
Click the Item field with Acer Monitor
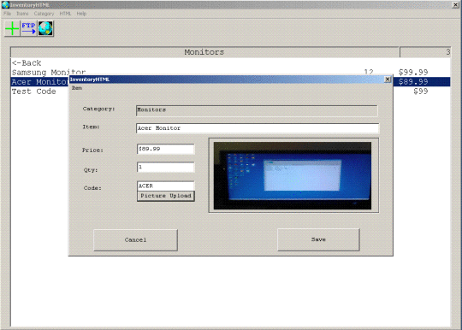(258, 128)
